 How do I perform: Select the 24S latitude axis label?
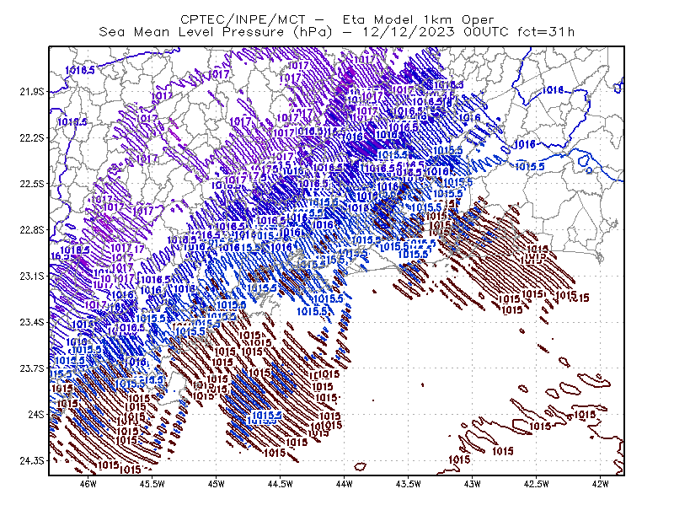tap(35, 414)
